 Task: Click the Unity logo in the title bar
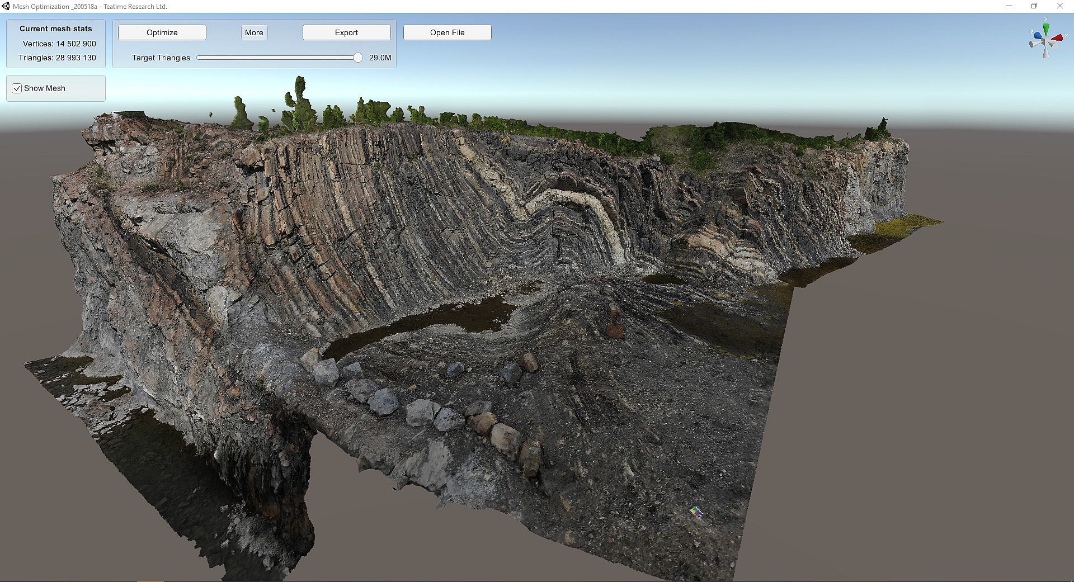click(6, 6)
